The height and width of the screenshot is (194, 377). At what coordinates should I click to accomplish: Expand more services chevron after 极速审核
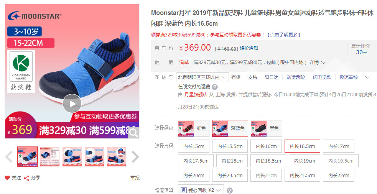[x=367, y=77]
